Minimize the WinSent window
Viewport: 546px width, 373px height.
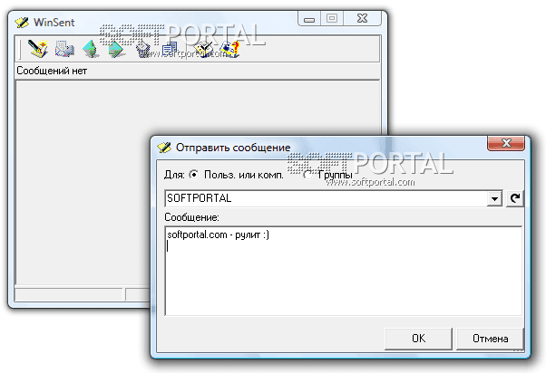309,18
